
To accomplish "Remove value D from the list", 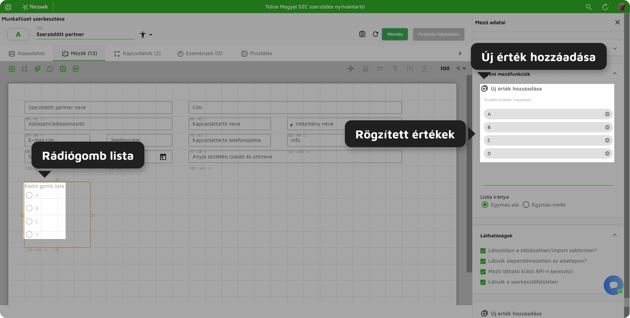I will (607, 153).
